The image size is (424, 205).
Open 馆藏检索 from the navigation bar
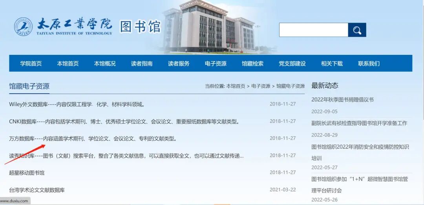coord(252,63)
